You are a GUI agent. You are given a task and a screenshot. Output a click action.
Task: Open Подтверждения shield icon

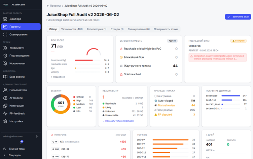(5, 56)
